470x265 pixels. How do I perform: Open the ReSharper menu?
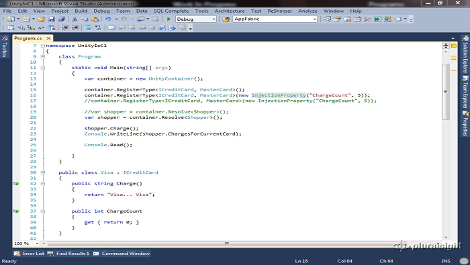pyautogui.click(x=280, y=11)
